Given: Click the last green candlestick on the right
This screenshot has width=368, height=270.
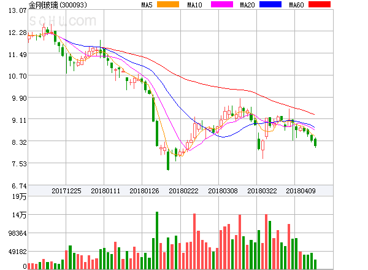Looking at the screenshot, I should click(x=315, y=142).
